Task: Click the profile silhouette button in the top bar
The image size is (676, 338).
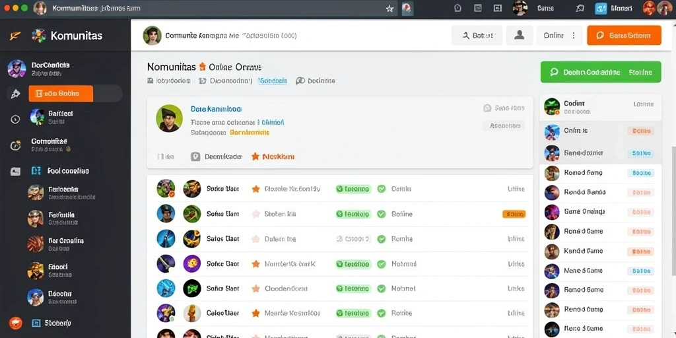Action: click(x=519, y=36)
